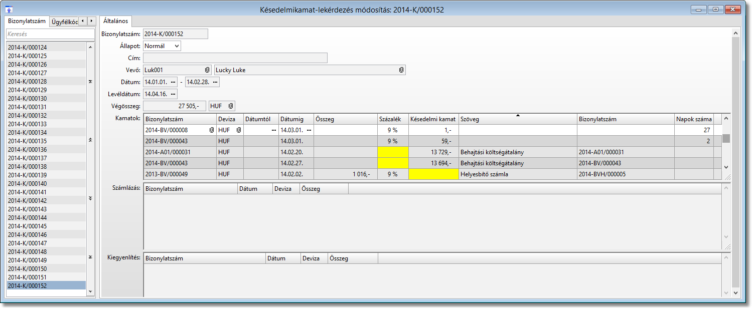The height and width of the screenshot is (309, 752).
Task: Select the Általános tab
Action: pyautogui.click(x=115, y=21)
